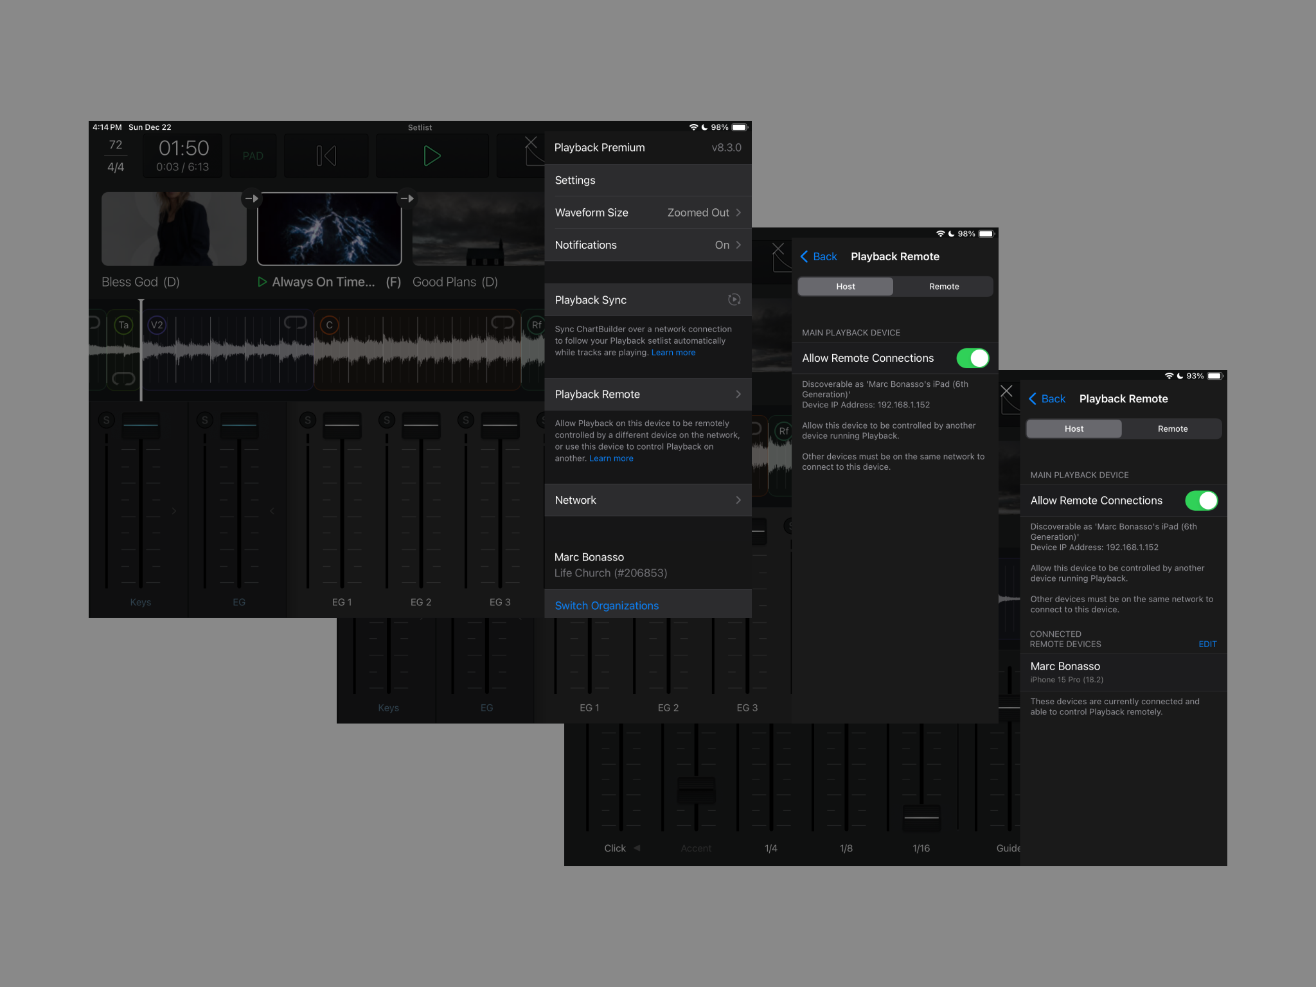Tap the 'C' chorus marker on the waveform
This screenshot has height=987, width=1316.
(329, 325)
